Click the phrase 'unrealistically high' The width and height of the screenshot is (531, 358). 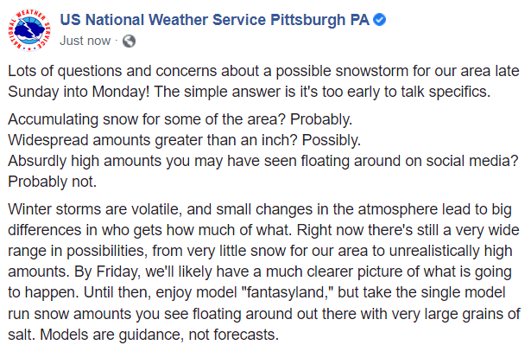[x=451, y=252]
